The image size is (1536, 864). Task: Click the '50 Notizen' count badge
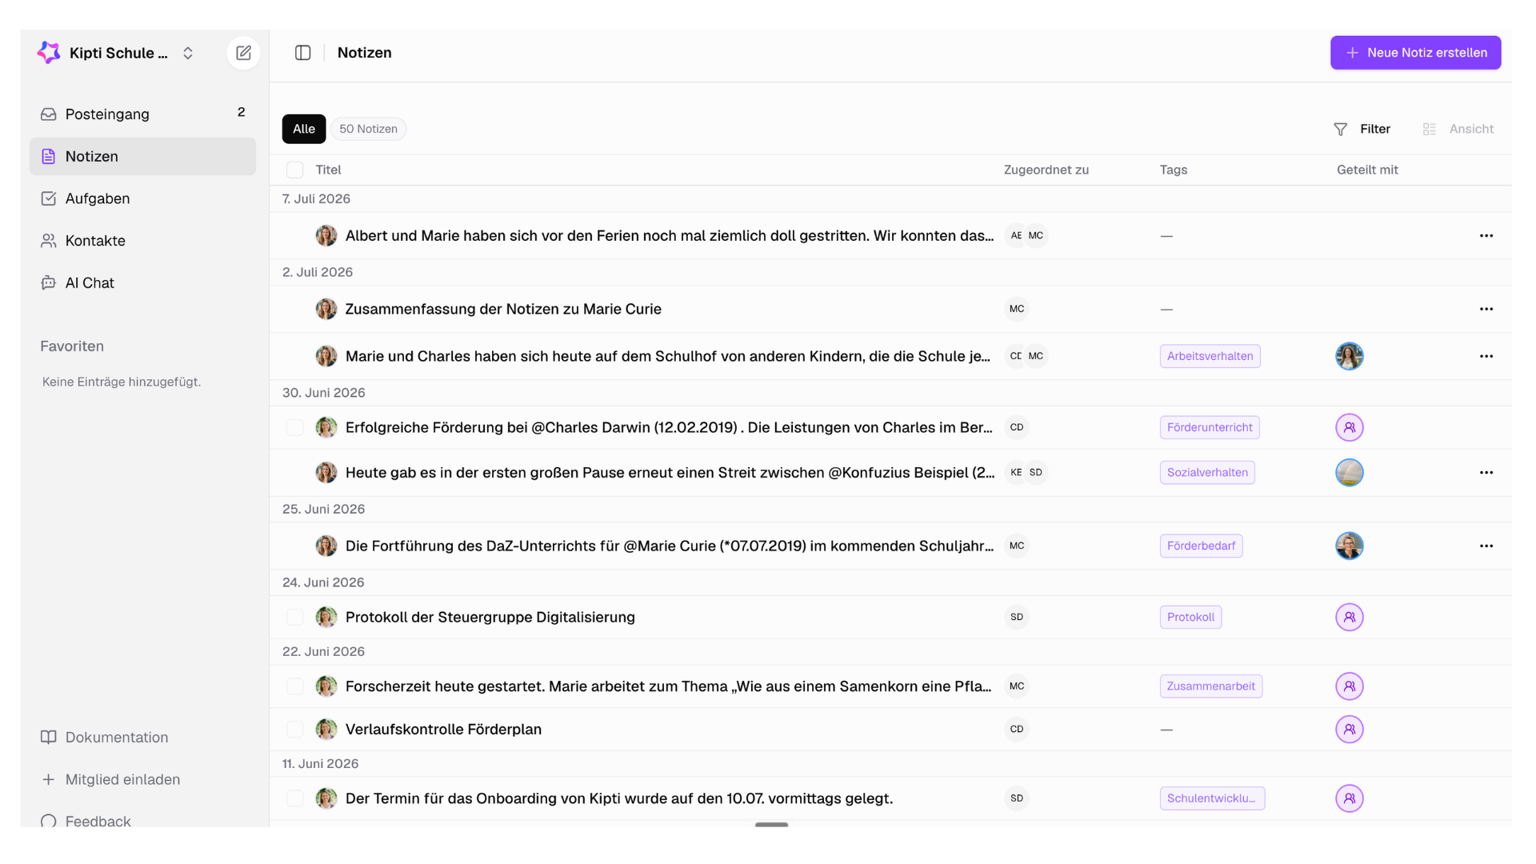369,130
